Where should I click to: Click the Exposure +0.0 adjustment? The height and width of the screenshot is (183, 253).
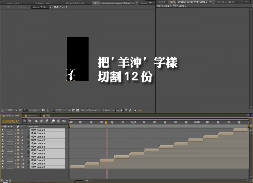tap(140, 110)
